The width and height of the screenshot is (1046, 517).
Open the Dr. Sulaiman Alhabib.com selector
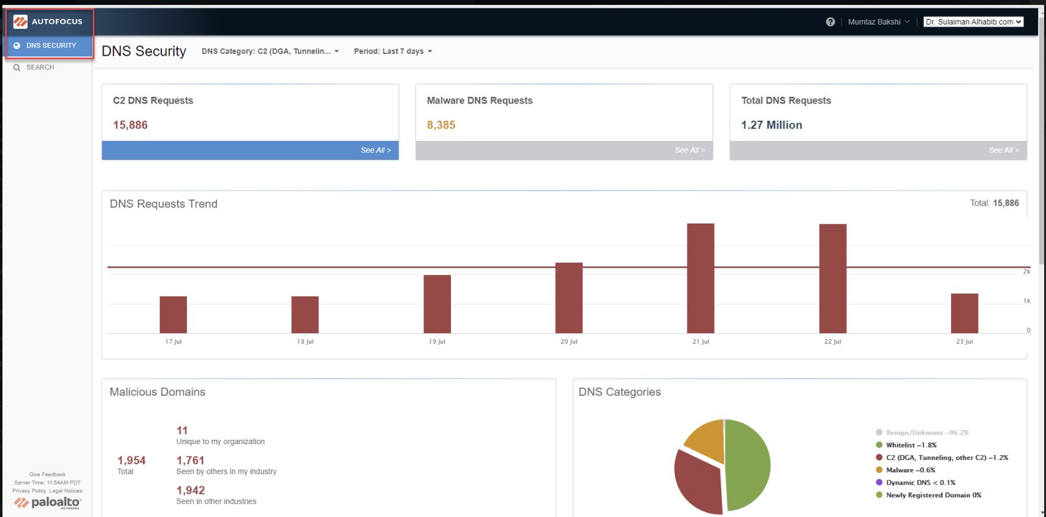tap(973, 22)
